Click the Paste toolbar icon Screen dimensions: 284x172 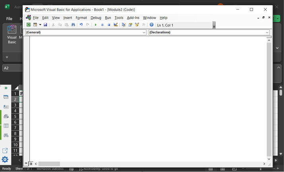66,25
